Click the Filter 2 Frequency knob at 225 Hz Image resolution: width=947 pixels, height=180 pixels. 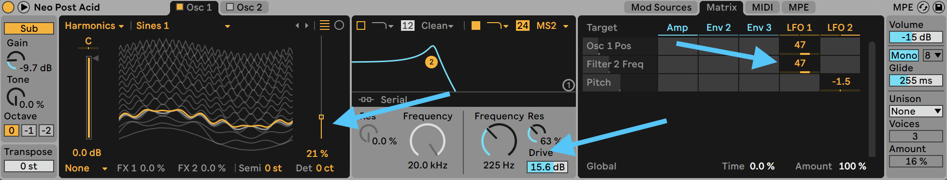pos(499,141)
